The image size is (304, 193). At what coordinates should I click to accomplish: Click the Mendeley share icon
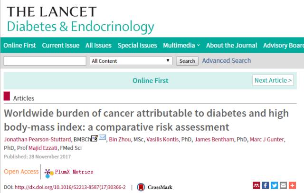click(256, 185)
